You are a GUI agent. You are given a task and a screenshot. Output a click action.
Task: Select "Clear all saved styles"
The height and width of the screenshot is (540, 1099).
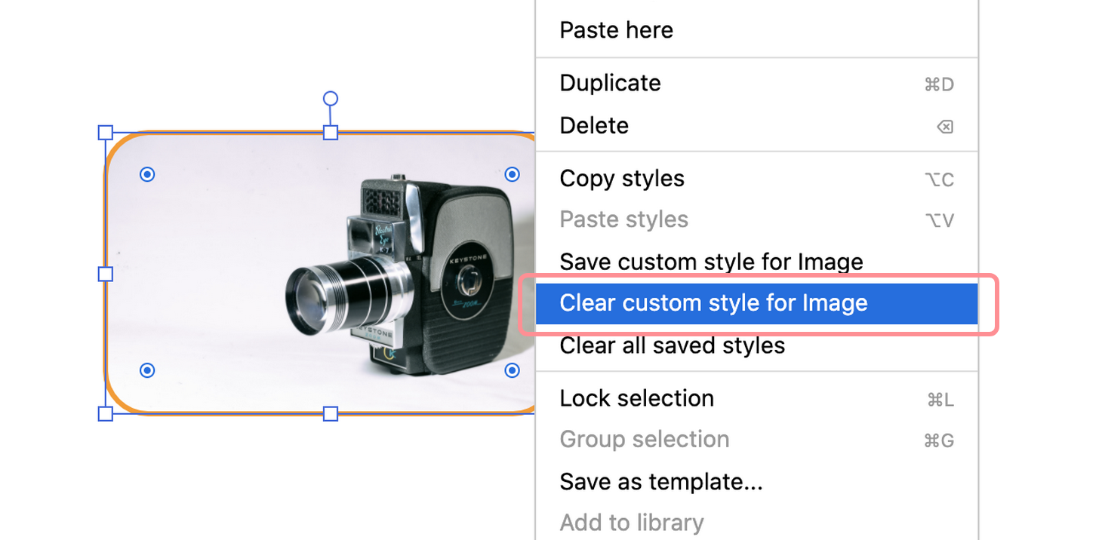click(x=672, y=345)
